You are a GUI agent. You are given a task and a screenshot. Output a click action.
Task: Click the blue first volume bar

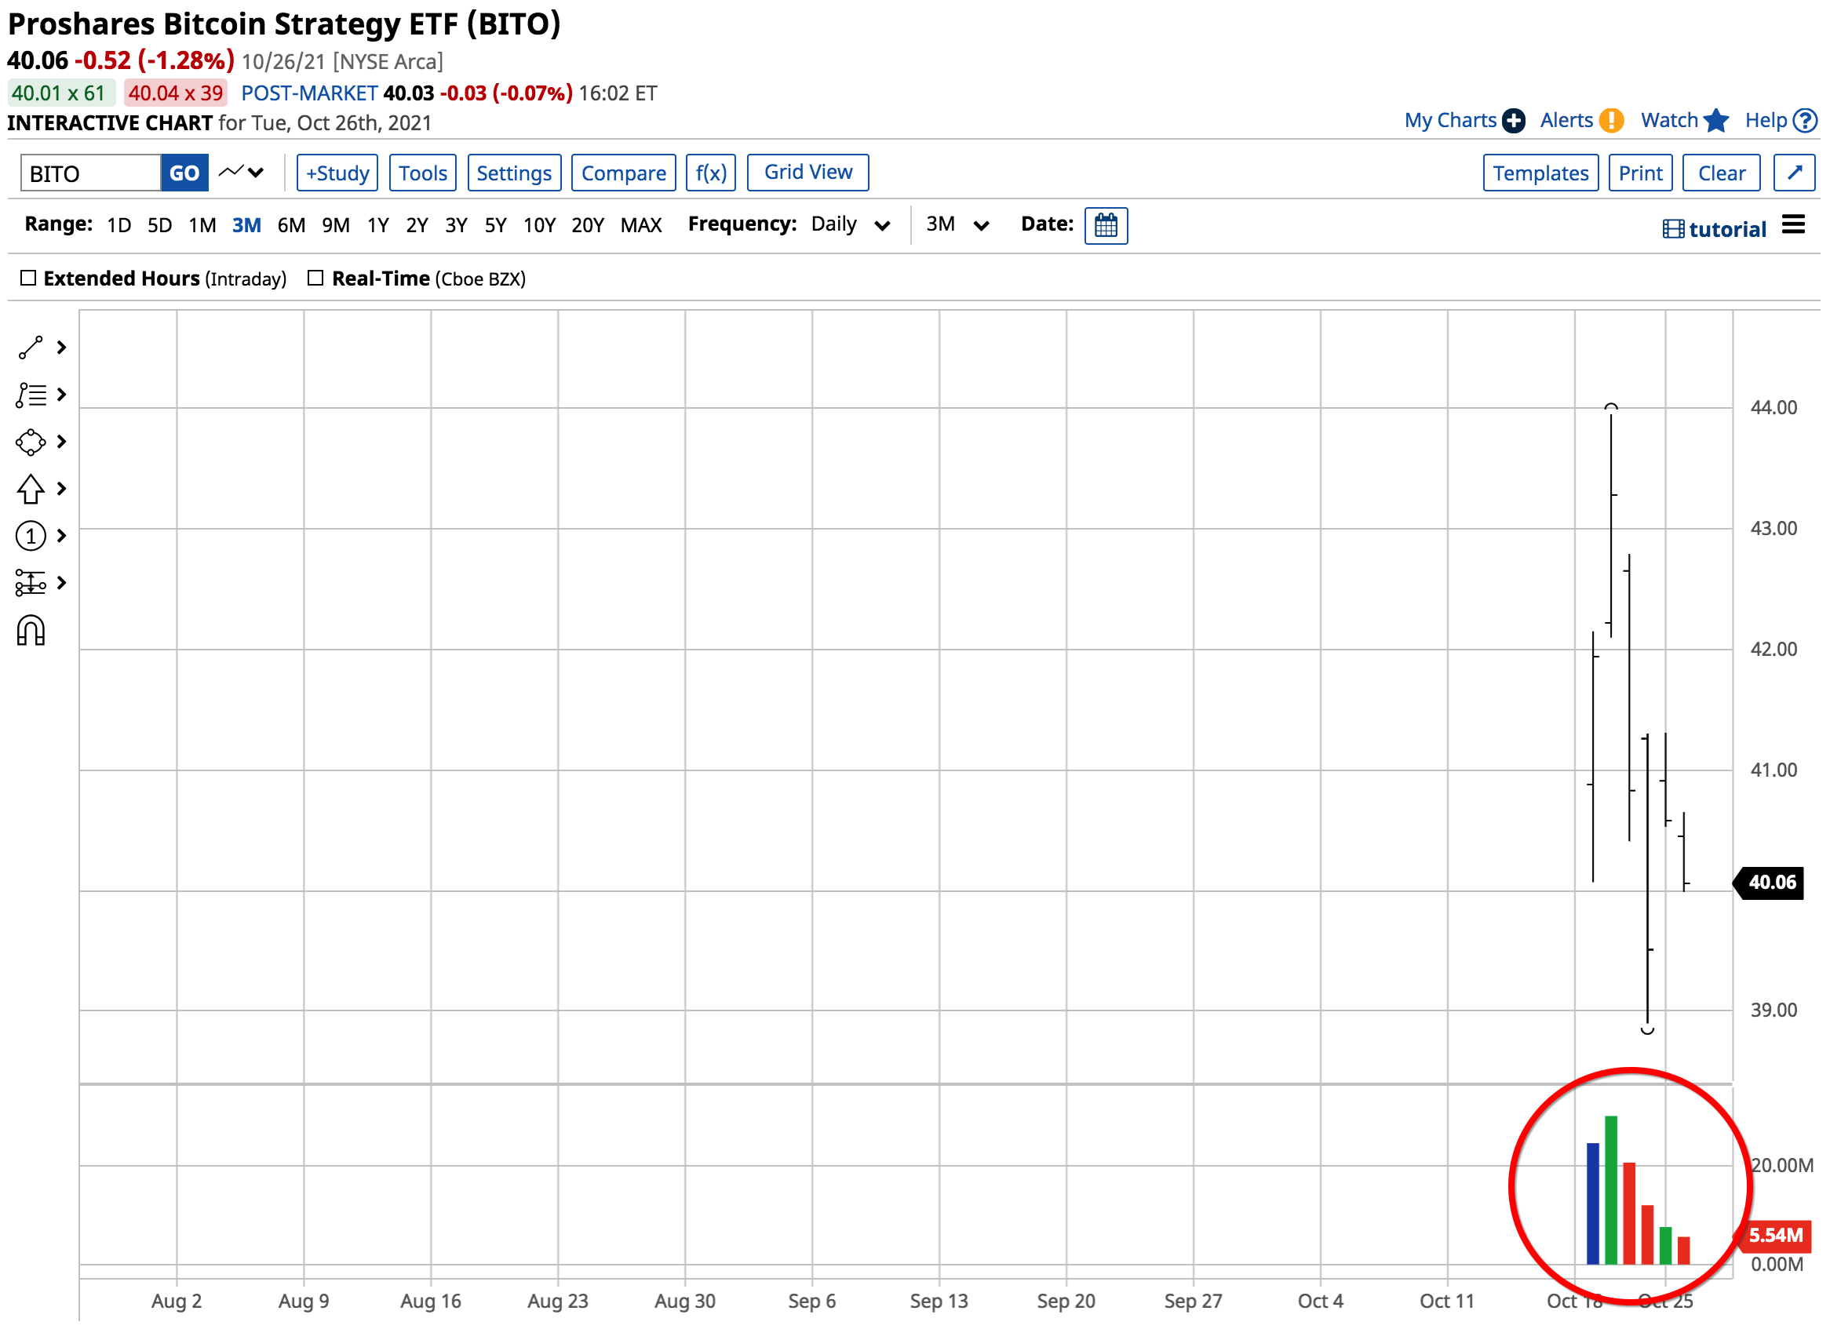(x=1593, y=1203)
